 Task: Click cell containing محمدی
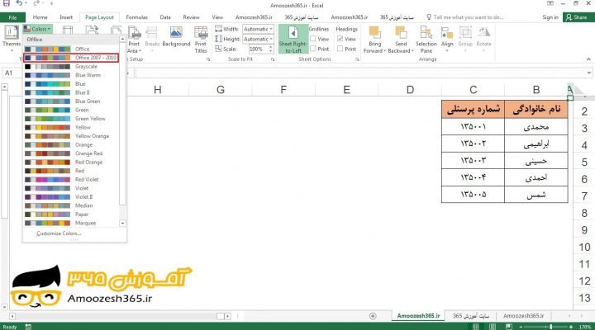[x=536, y=126]
